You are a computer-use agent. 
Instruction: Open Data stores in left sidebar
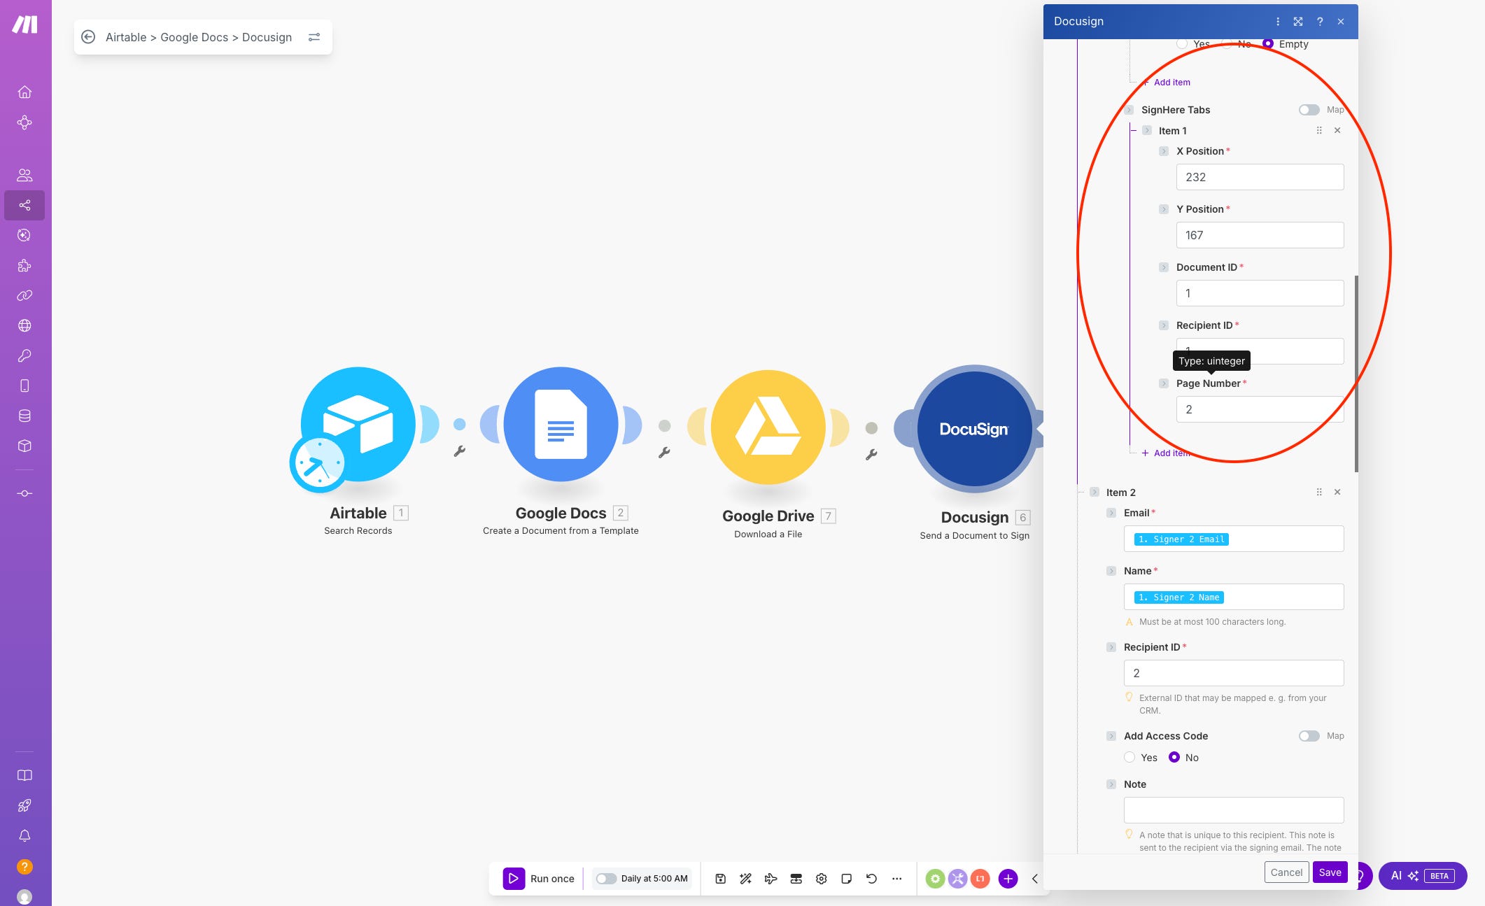pos(24,416)
